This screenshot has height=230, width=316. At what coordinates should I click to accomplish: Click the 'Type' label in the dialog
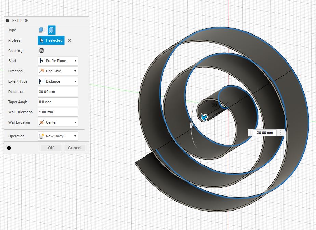(x=12, y=30)
